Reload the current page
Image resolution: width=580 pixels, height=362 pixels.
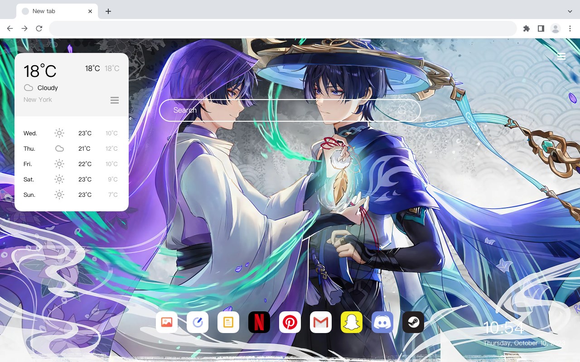(39, 29)
